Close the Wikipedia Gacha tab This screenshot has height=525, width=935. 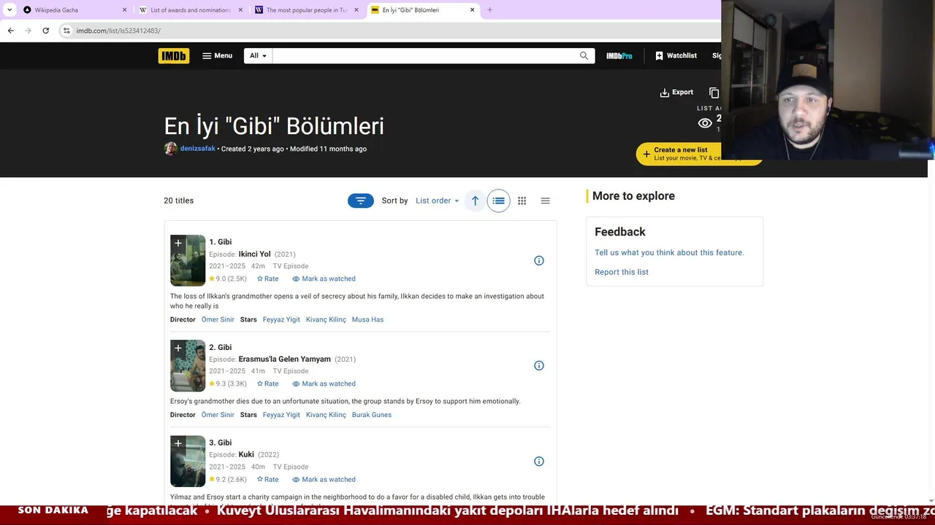click(x=124, y=10)
